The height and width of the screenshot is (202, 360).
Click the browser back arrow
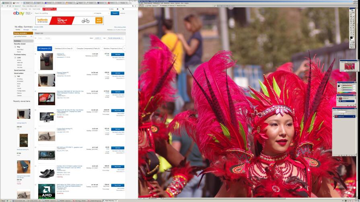pos(2,6)
